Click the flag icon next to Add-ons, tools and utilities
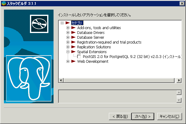 click(x=73, y=28)
